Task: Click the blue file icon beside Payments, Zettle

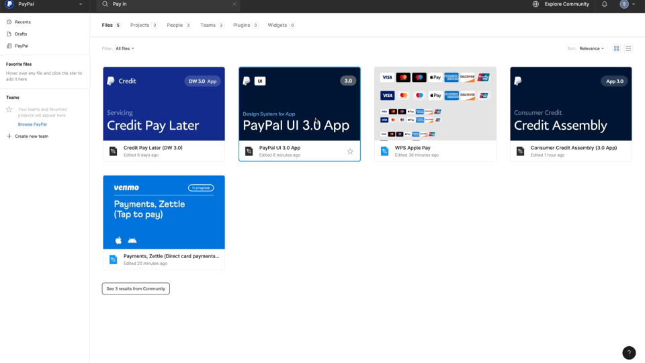Action: 113,259
